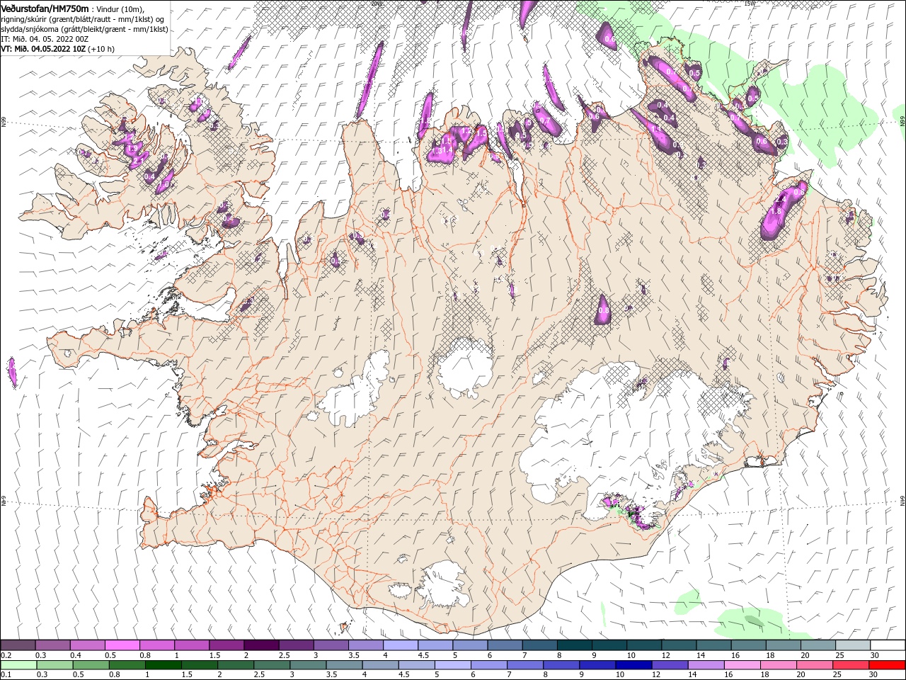Pick the dark green swatch between bottom-row 1 and 1.5
The width and height of the screenshot is (906, 680).
pyautogui.click(x=163, y=665)
